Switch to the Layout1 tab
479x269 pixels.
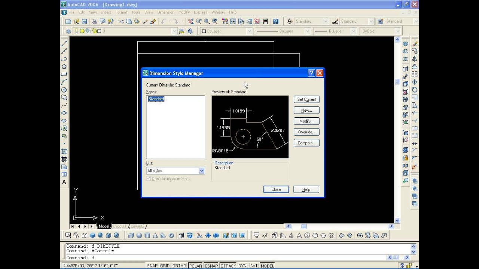click(120, 226)
